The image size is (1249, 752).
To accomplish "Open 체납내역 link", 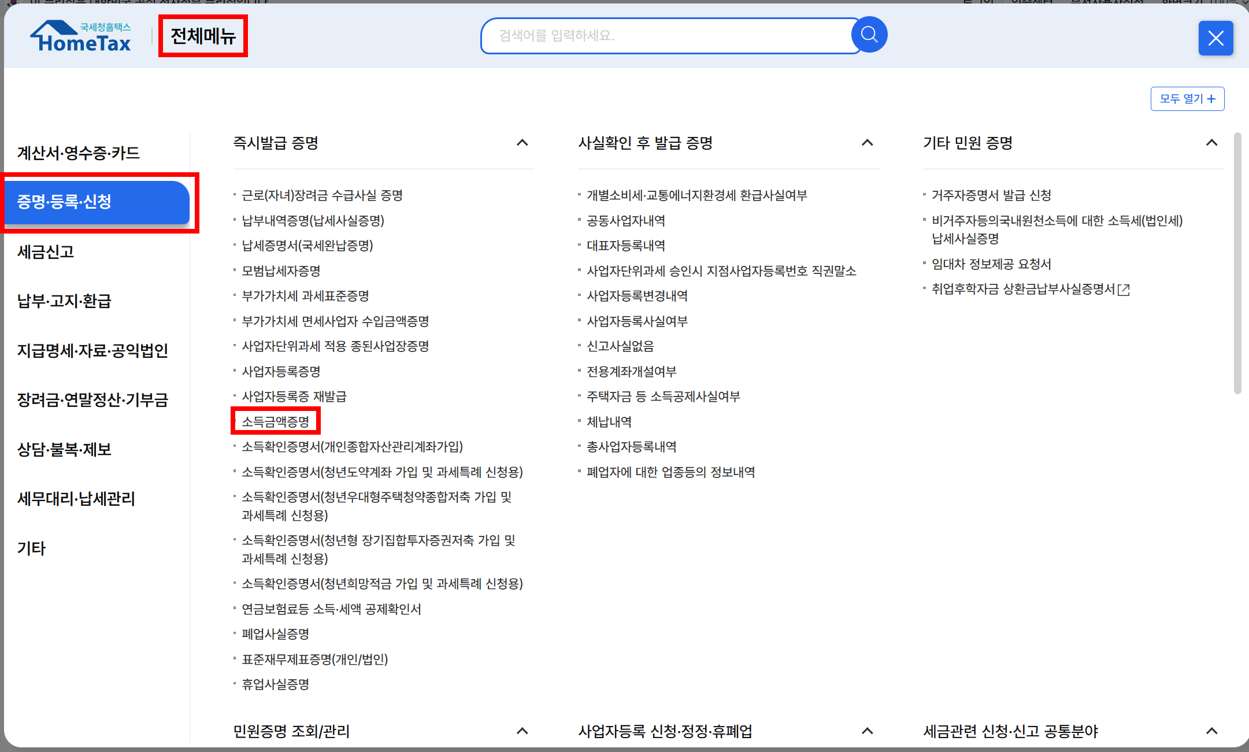I will (609, 422).
